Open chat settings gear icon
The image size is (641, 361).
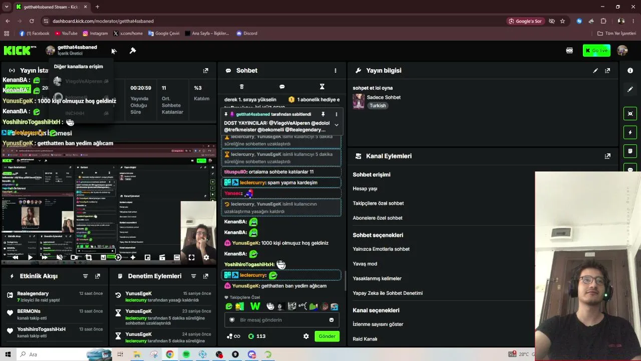tap(306, 336)
